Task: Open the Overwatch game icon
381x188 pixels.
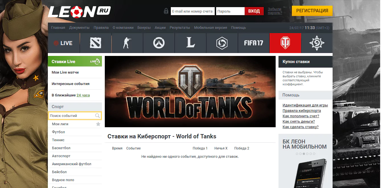Action: click(x=159, y=43)
